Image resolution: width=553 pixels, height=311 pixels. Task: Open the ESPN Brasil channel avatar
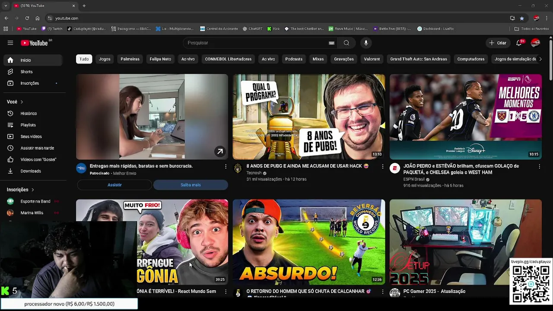pyautogui.click(x=394, y=168)
